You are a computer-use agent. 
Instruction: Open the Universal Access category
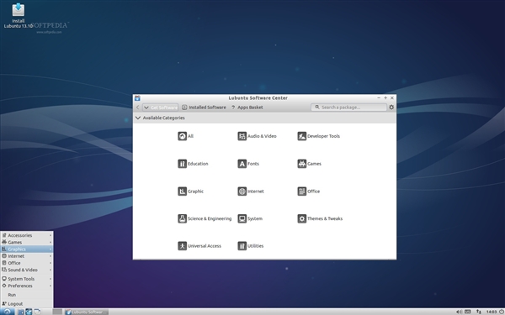point(199,246)
